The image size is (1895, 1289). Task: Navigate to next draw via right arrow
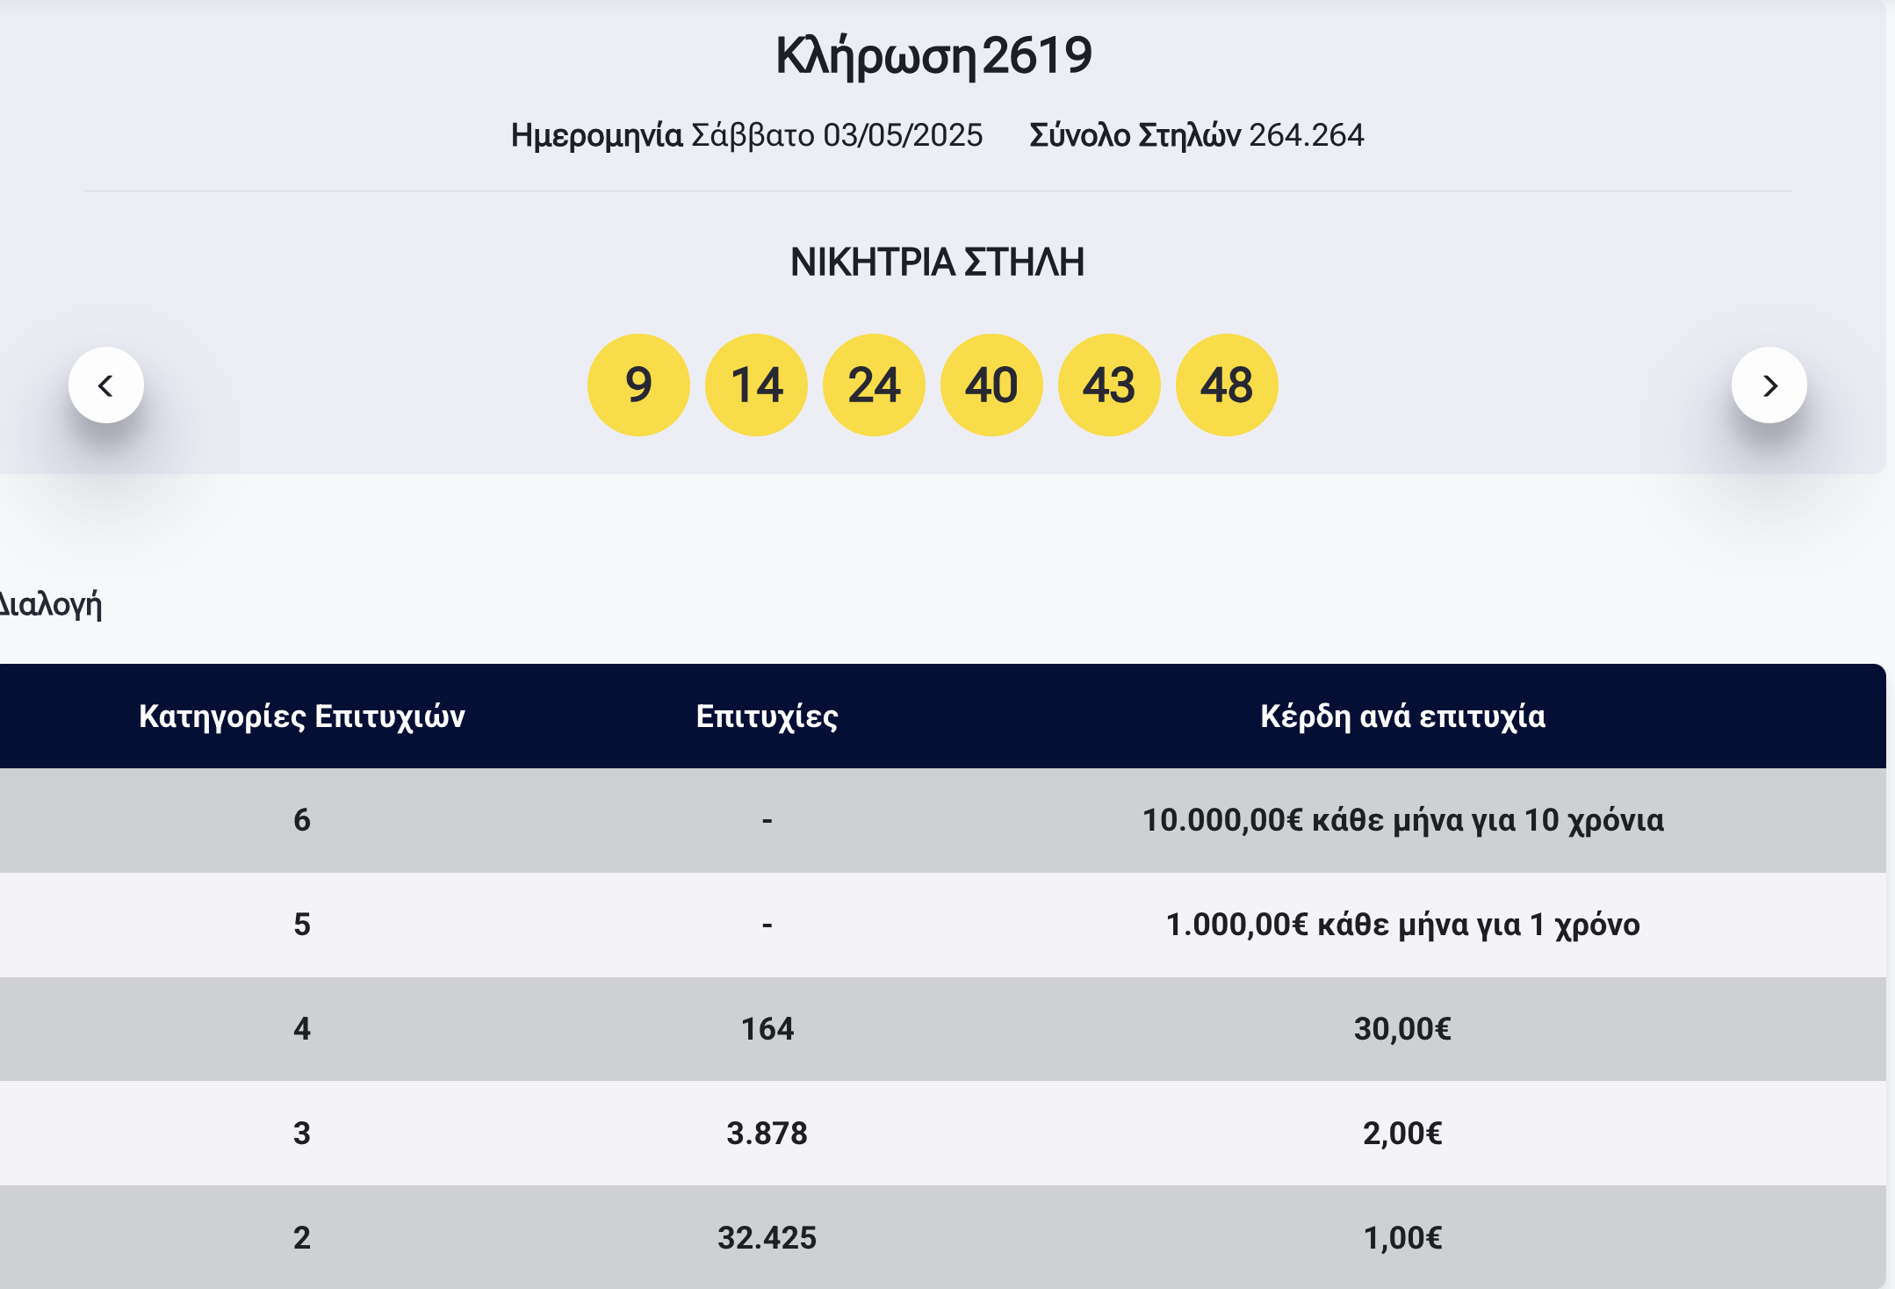click(x=1770, y=385)
